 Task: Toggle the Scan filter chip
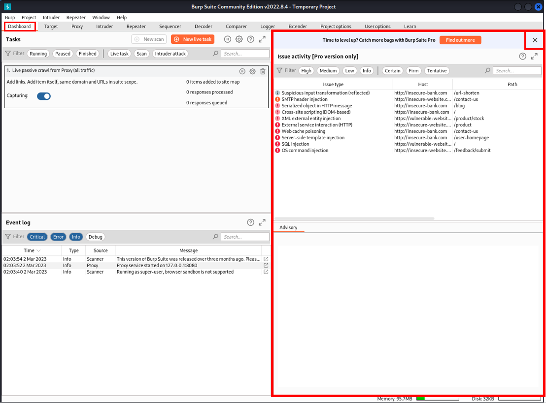coord(141,54)
